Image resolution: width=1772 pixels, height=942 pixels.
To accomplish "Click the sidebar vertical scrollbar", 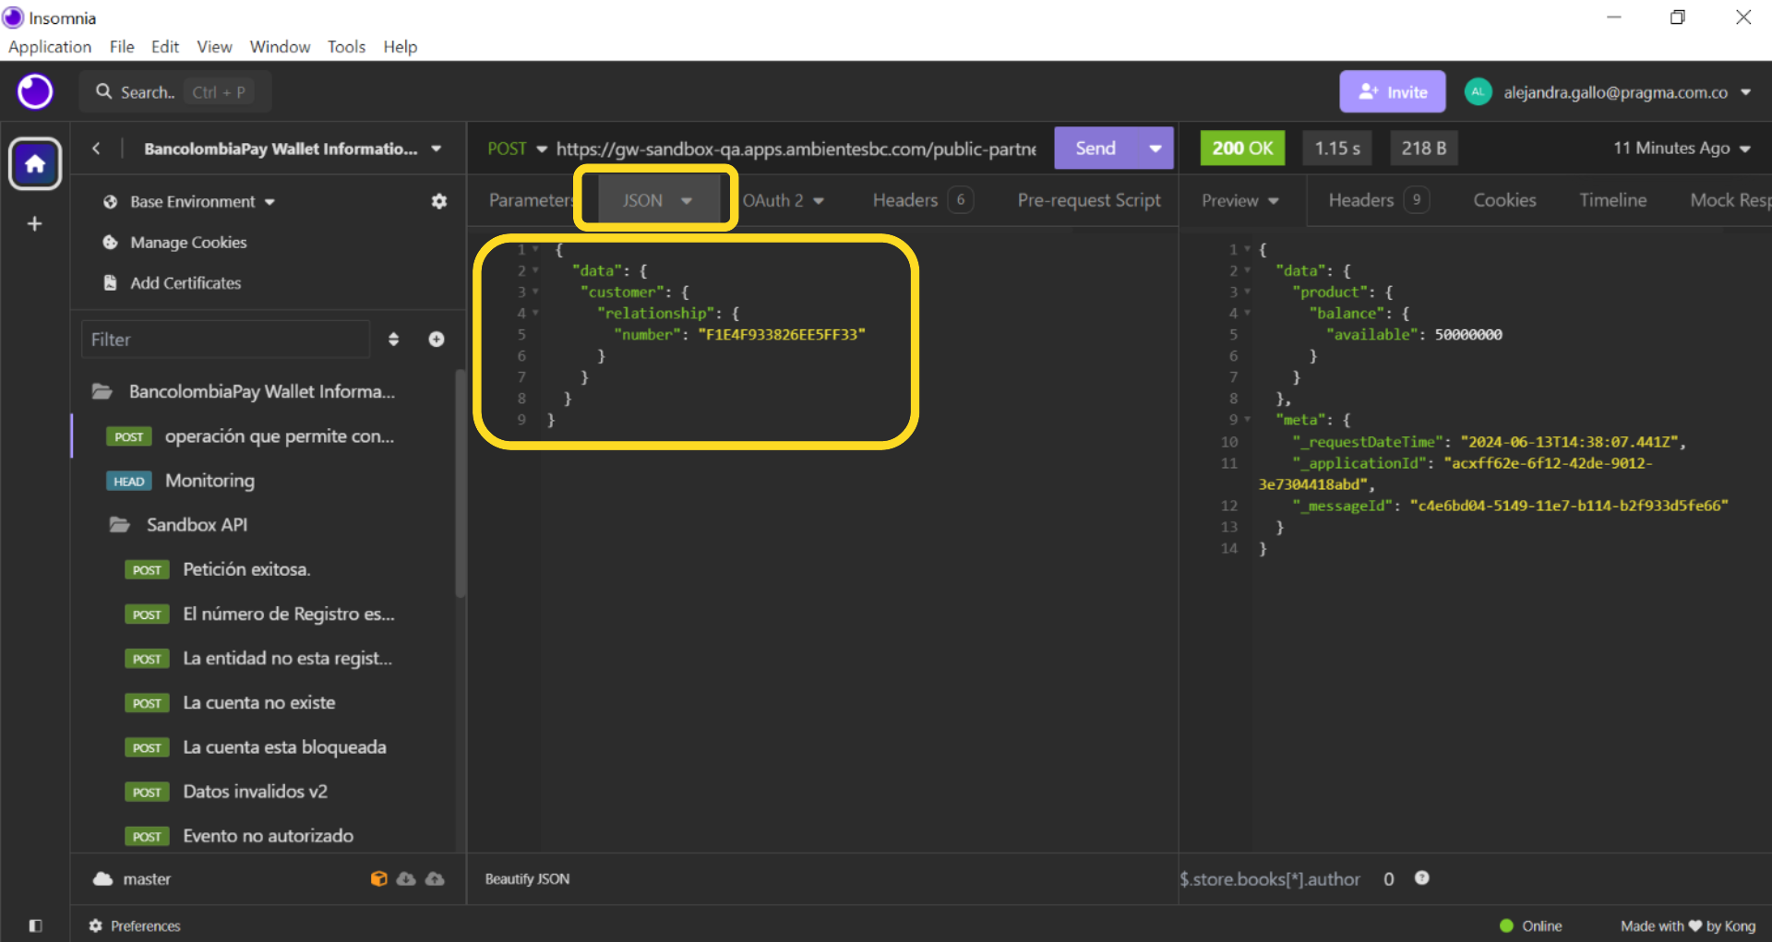I will [460, 483].
